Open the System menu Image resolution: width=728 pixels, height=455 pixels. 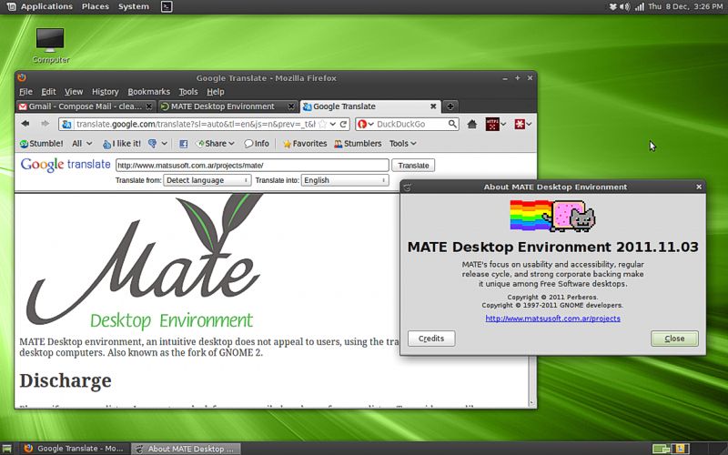(134, 6)
